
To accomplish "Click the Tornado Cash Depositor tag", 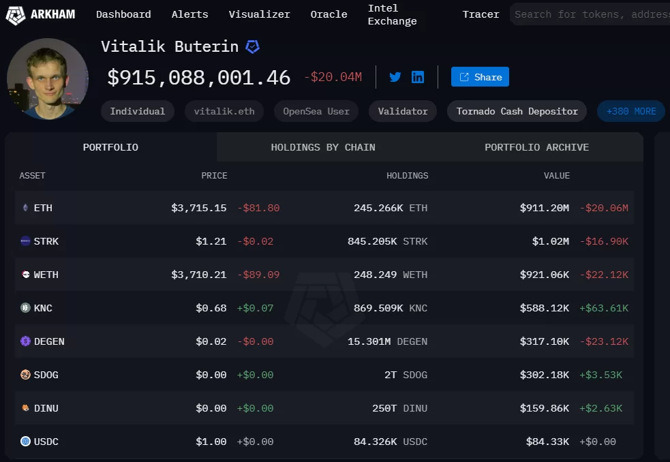I will (x=517, y=111).
